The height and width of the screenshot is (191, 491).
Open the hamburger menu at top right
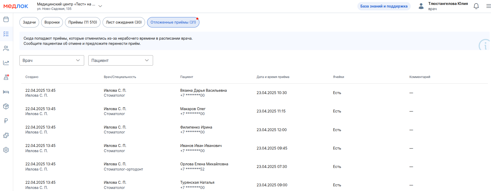488,6
